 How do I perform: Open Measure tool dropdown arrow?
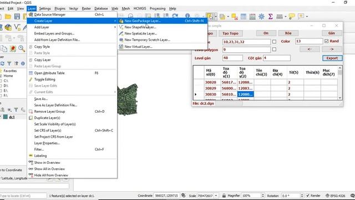tap(286, 16)
